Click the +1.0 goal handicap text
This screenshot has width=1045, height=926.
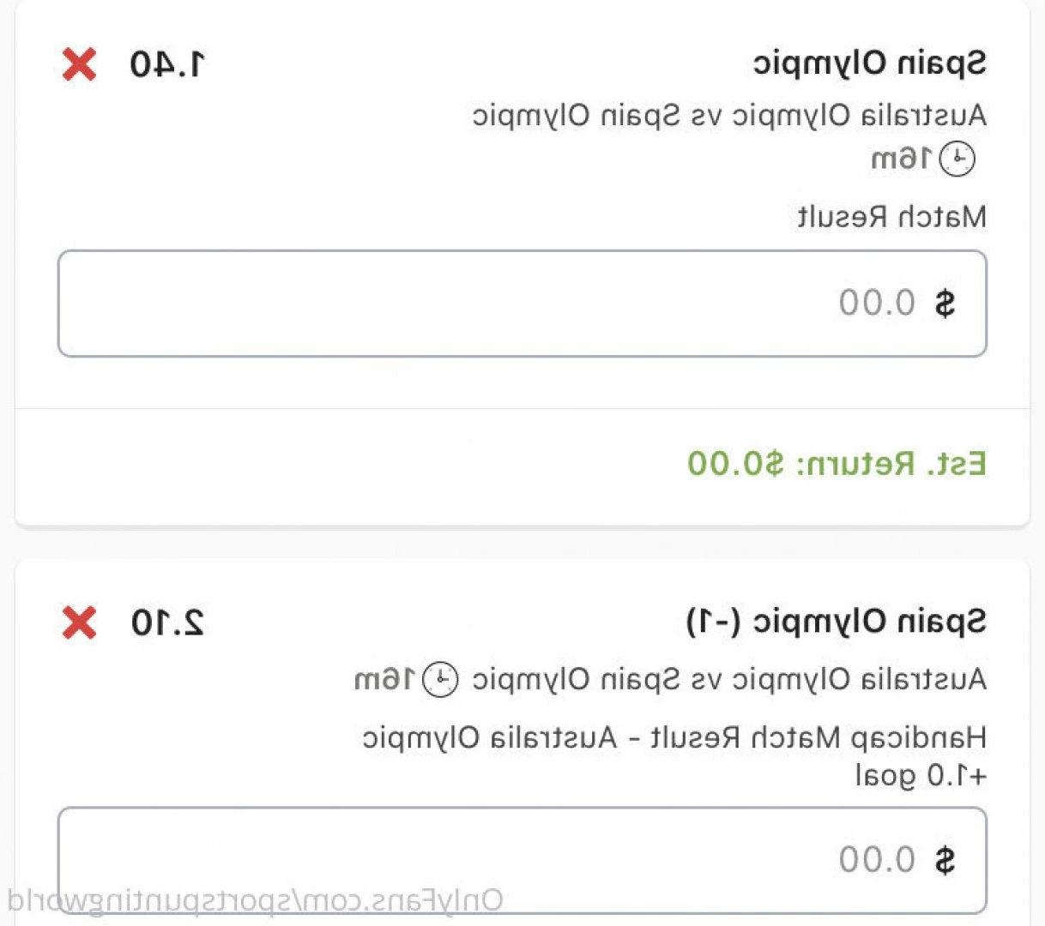921,777
